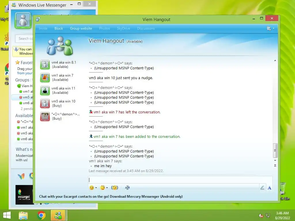Open the emoticon picker smiley icon
295x221 pixels.
[x=92, y=188]
